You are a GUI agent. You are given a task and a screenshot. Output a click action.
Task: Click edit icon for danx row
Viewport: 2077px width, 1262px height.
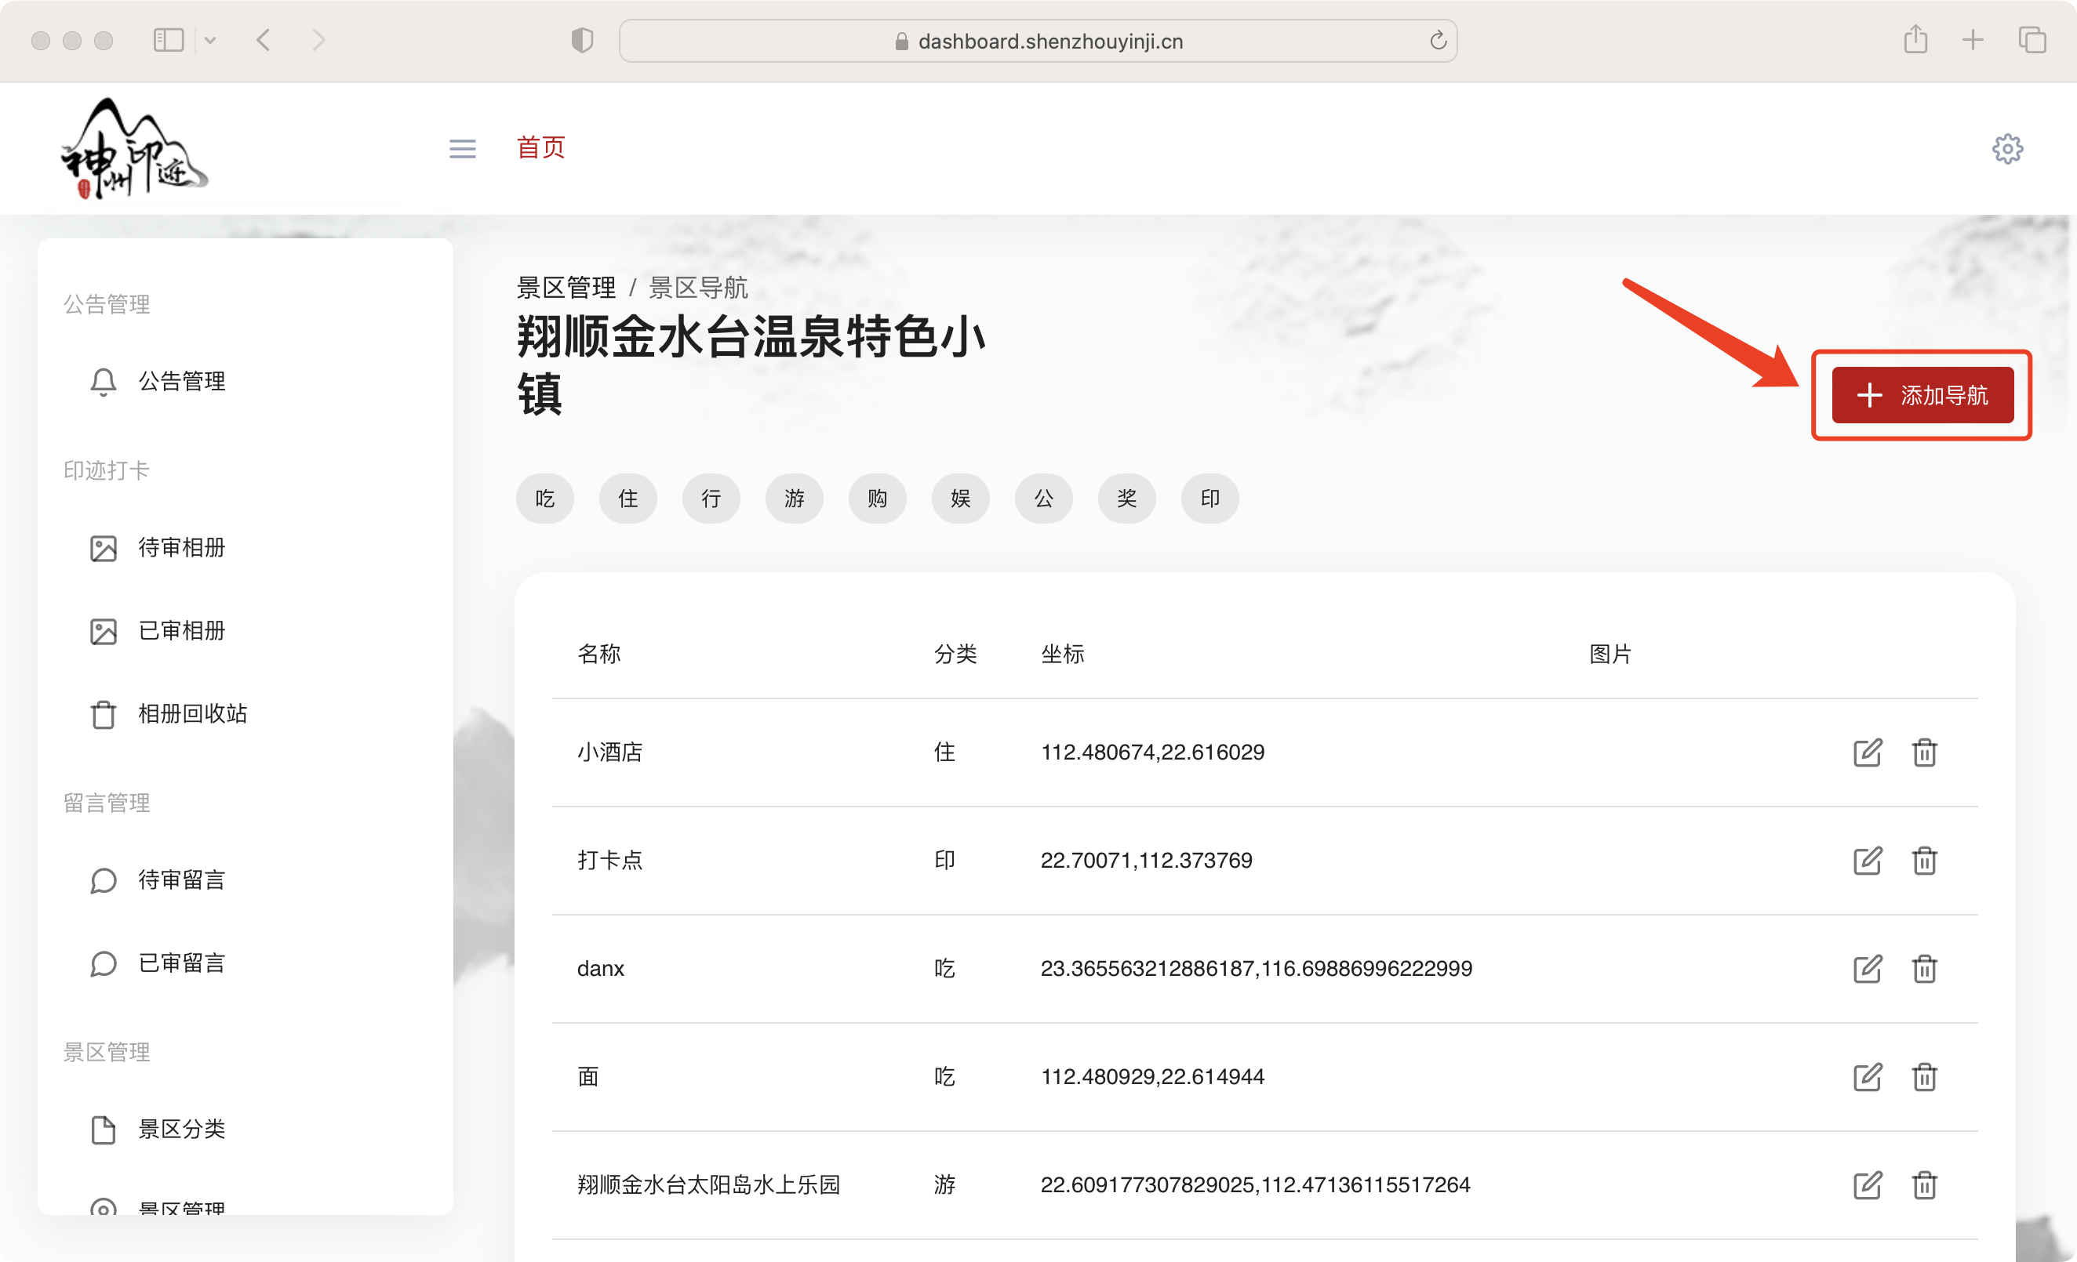pos(1867,969)
